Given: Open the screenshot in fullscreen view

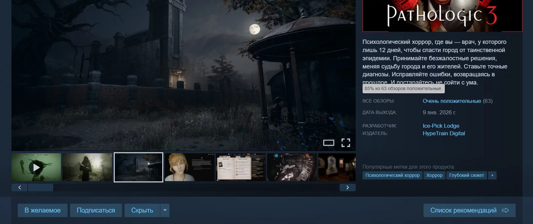Looking at the screenshot, I should tap(345, 142).
